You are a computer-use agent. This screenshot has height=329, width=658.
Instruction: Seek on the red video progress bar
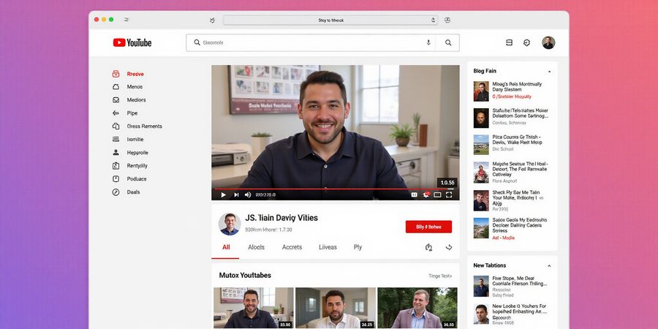pos(333,189)
